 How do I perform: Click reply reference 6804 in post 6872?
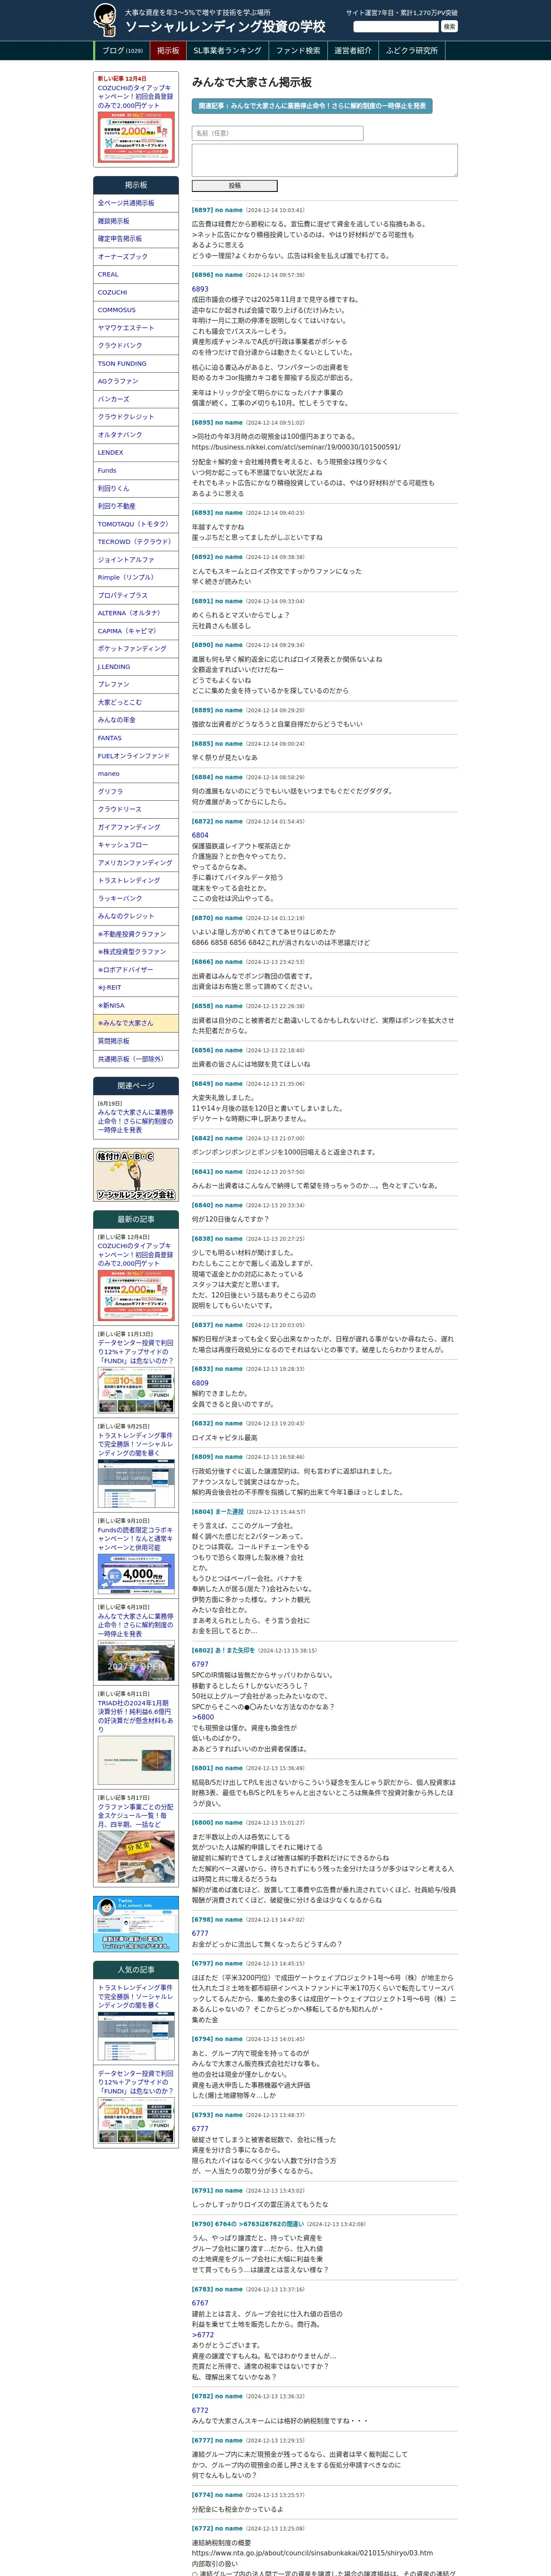[200, 835]
